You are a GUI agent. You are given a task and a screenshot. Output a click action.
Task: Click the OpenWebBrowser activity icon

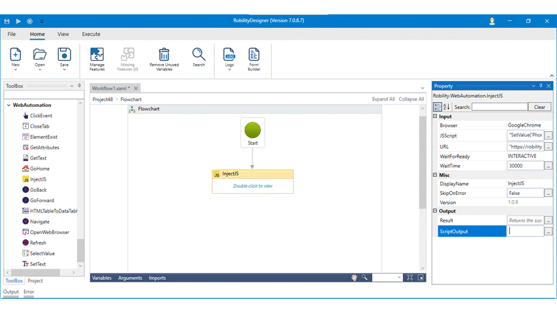[25, 232]
